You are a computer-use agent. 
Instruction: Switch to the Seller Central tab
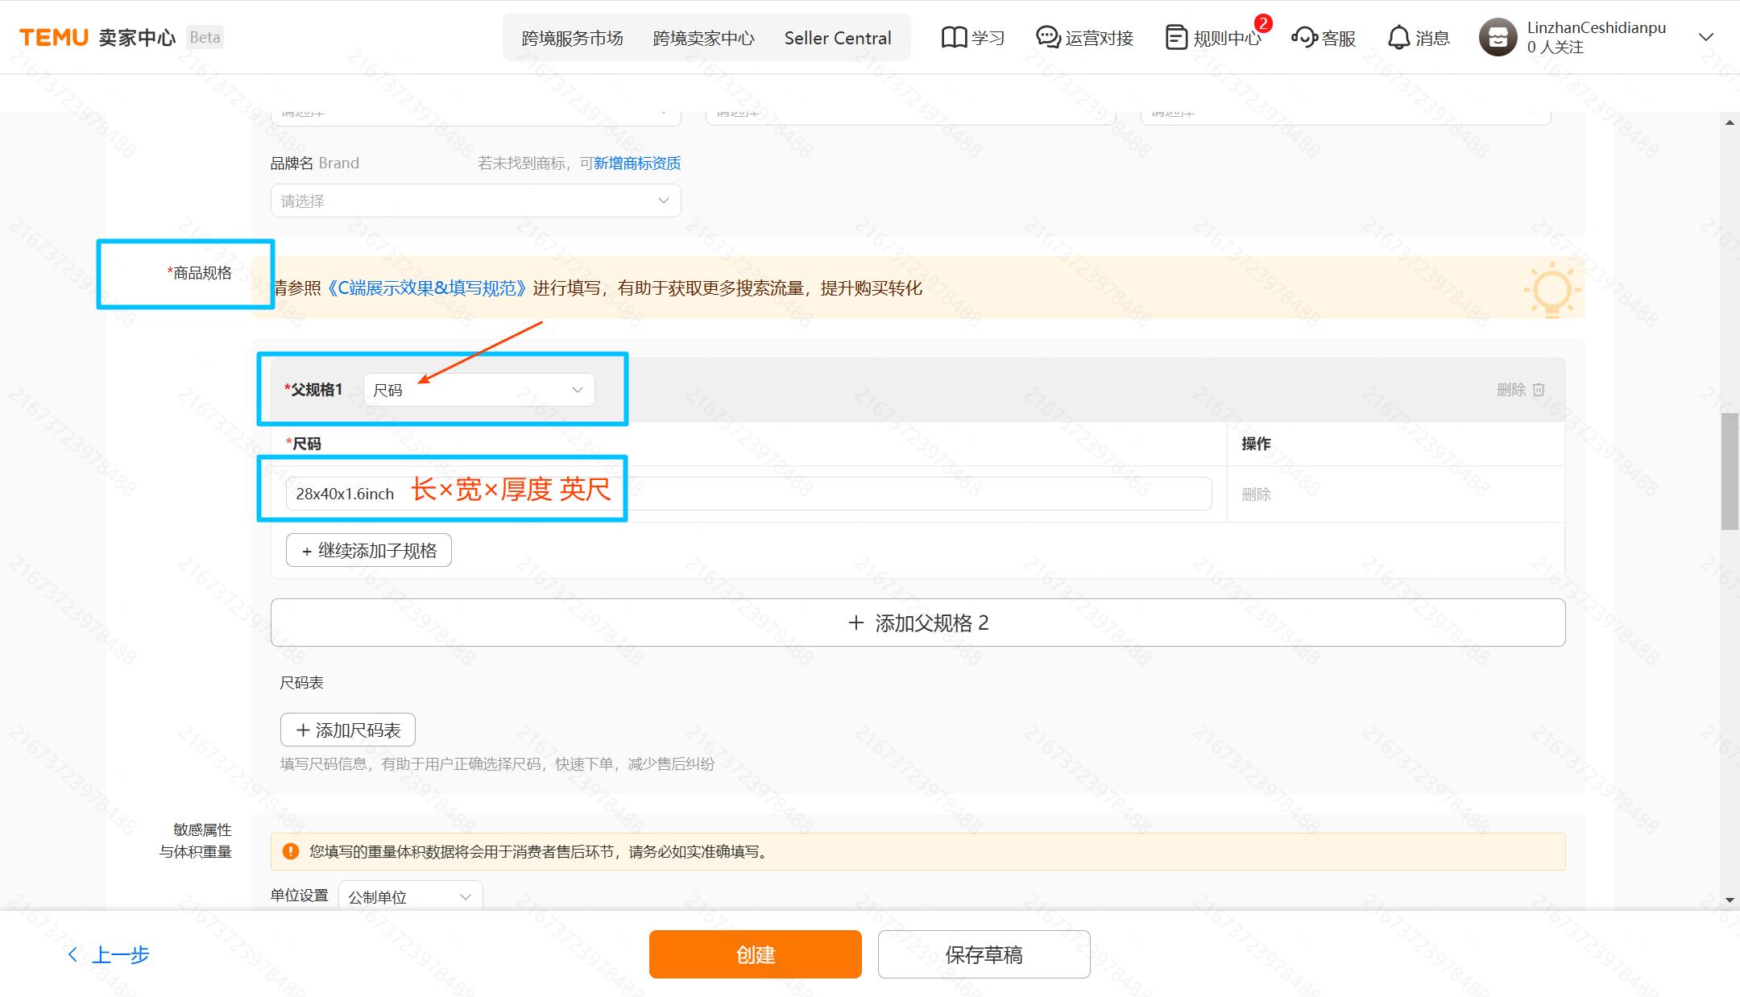(838, 37)
